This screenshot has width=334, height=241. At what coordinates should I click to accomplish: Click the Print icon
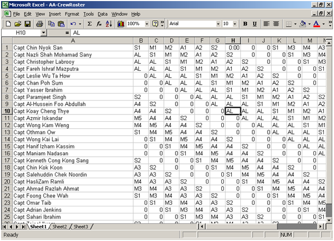(40, 24)
